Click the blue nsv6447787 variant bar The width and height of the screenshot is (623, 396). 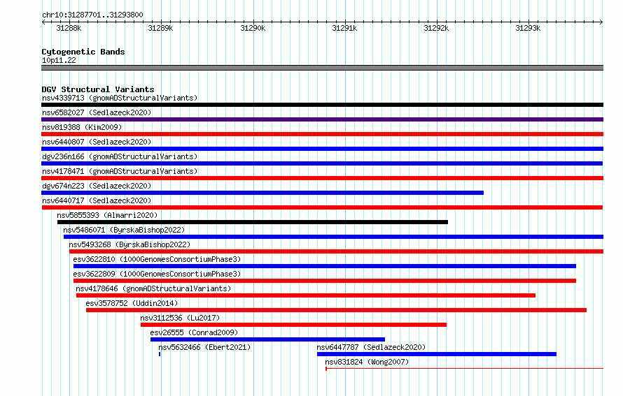[437, 354]
